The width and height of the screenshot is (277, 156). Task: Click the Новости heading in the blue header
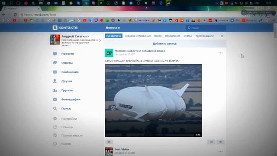pos(113,28)
